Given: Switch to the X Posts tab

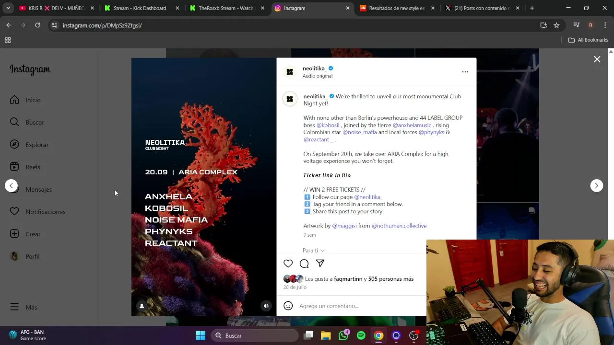Looking at the screenshot, I should tap(482, 8).
